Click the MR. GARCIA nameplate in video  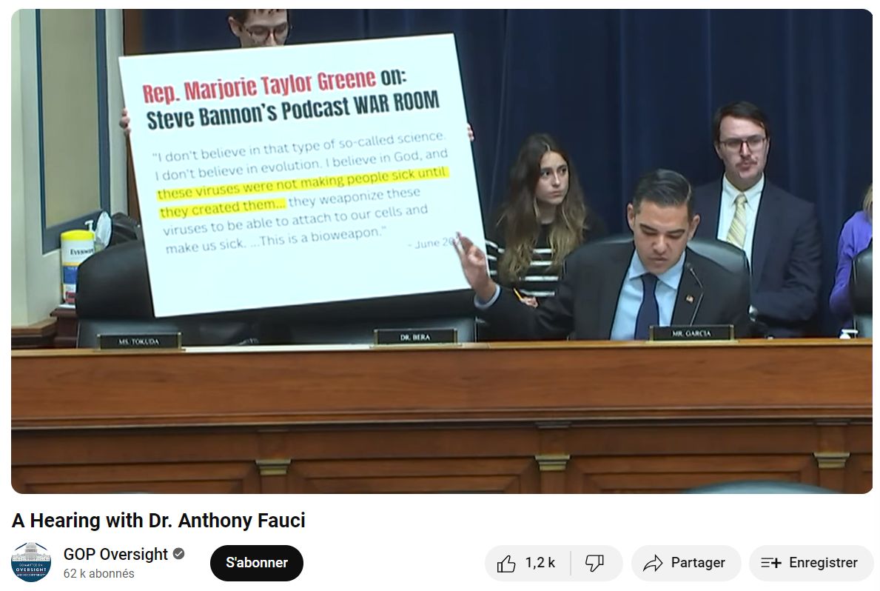[691, 333]
